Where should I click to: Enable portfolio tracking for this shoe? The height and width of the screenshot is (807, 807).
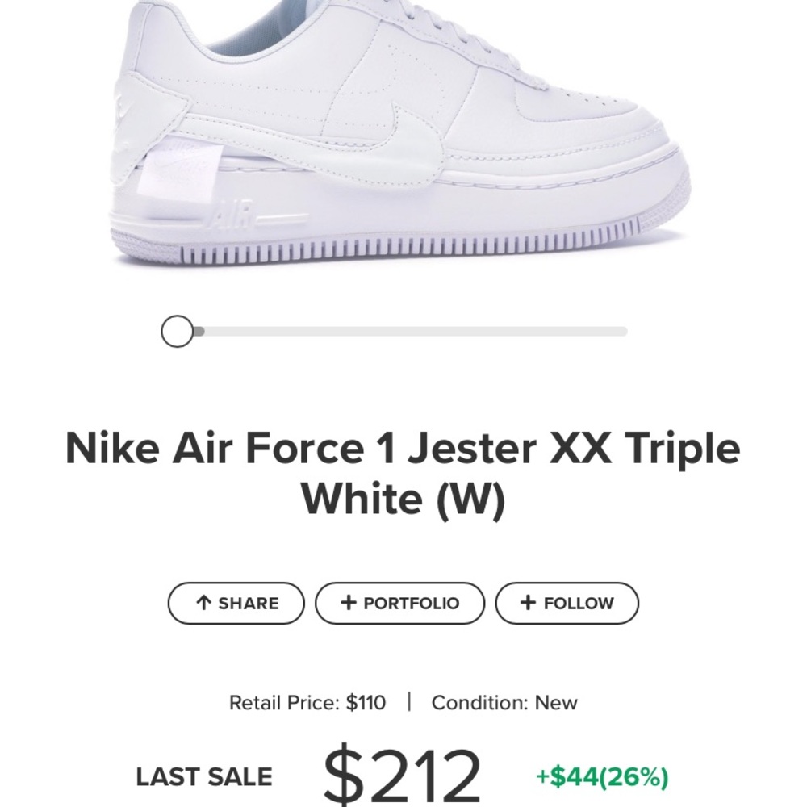[x=401, y=602]
